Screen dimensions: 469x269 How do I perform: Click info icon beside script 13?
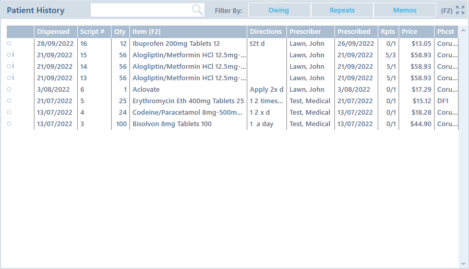click(13, 78)
